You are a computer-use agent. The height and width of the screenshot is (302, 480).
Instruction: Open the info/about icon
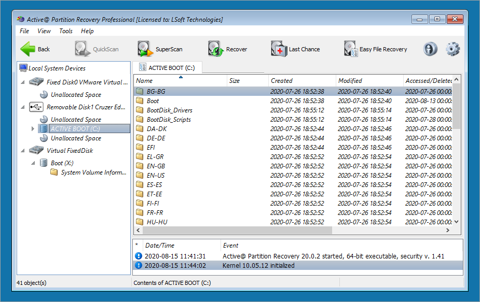point(430,49)
